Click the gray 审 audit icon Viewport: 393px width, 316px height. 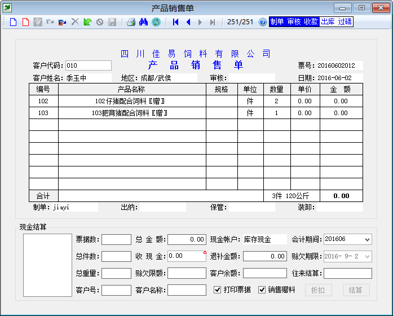tap(38, 22)
